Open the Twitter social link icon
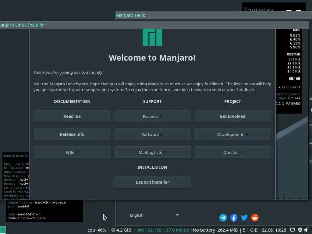 (244, 218)
